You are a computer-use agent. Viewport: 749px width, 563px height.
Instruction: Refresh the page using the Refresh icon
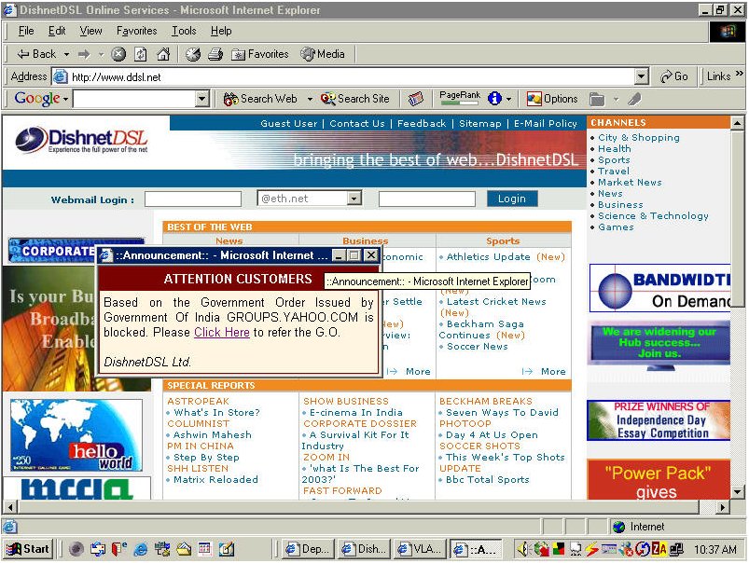[141, 54]
